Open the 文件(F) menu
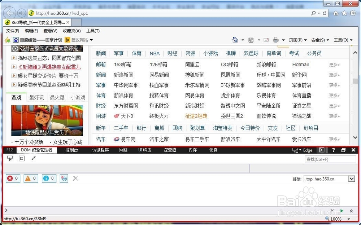361x225 pixels. [x=12, y=31]
